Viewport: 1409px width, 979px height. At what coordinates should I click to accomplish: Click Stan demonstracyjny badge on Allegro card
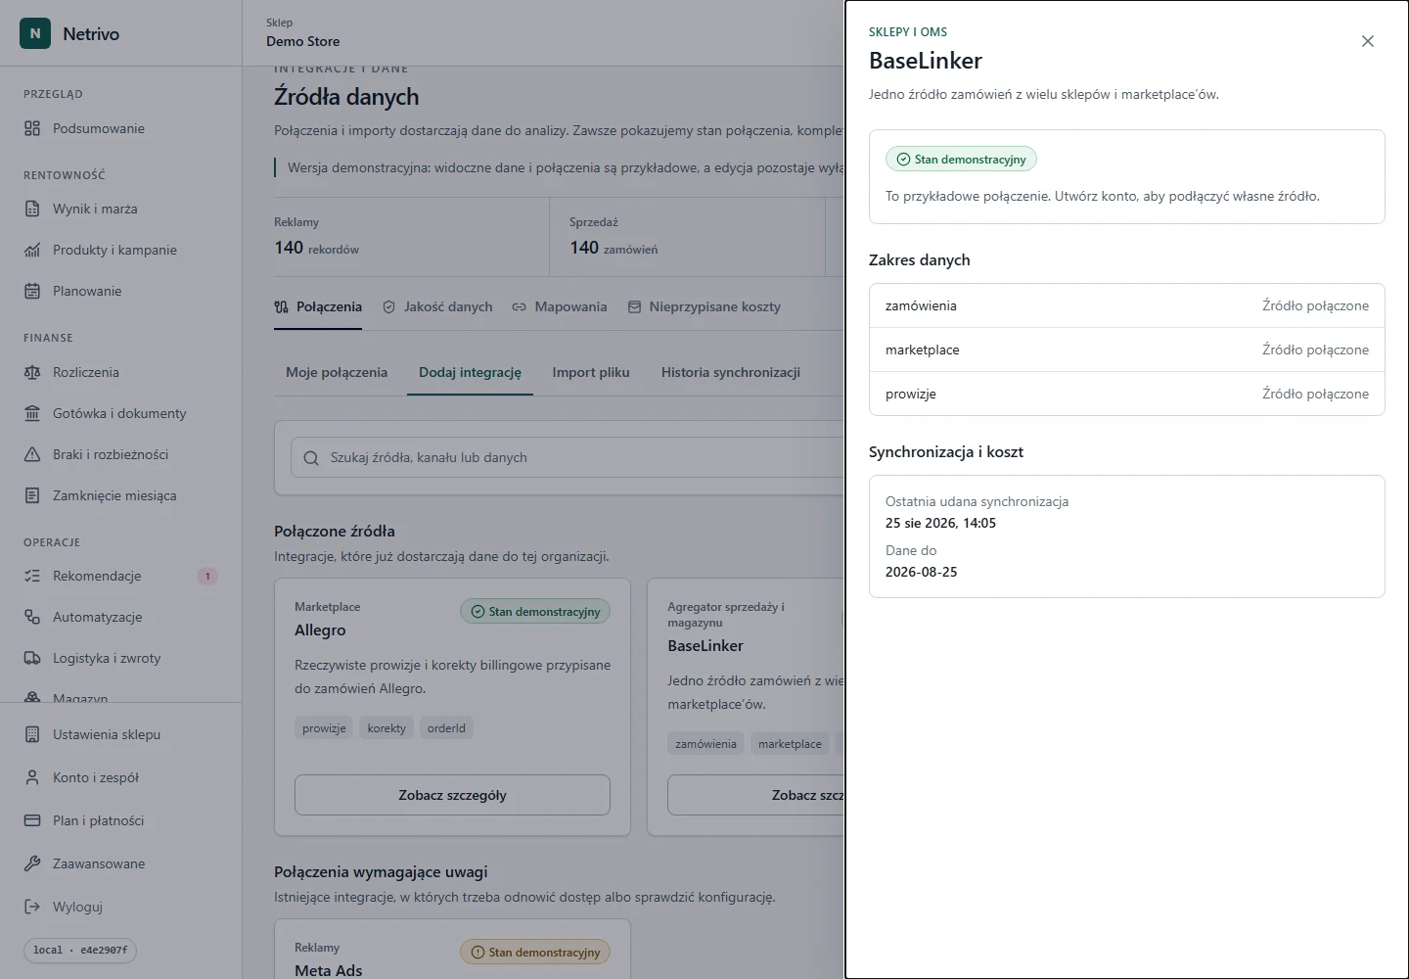tap(535, 612)
